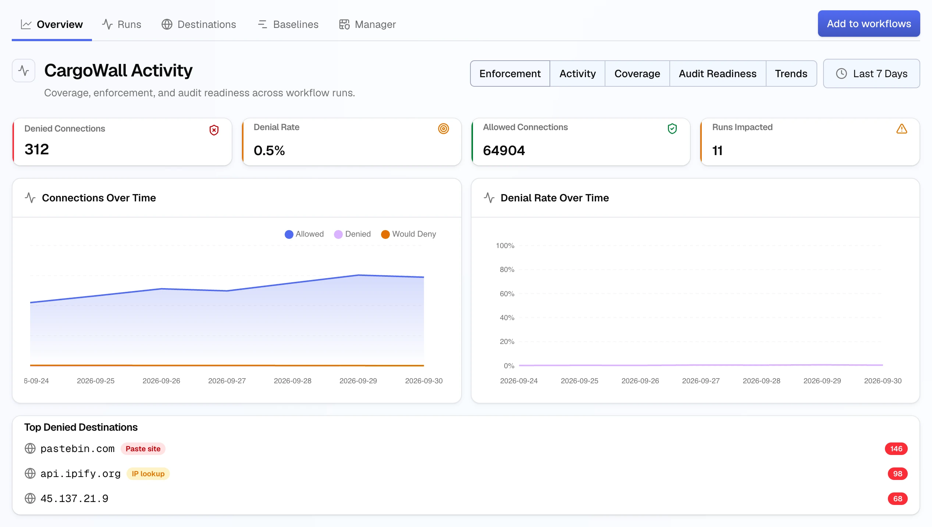Click the Denial Rate 0.5% card

pyautogui.click(x=352, y=142)
